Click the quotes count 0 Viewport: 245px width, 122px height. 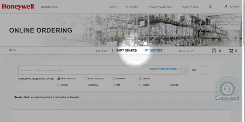tap(220, 50)
